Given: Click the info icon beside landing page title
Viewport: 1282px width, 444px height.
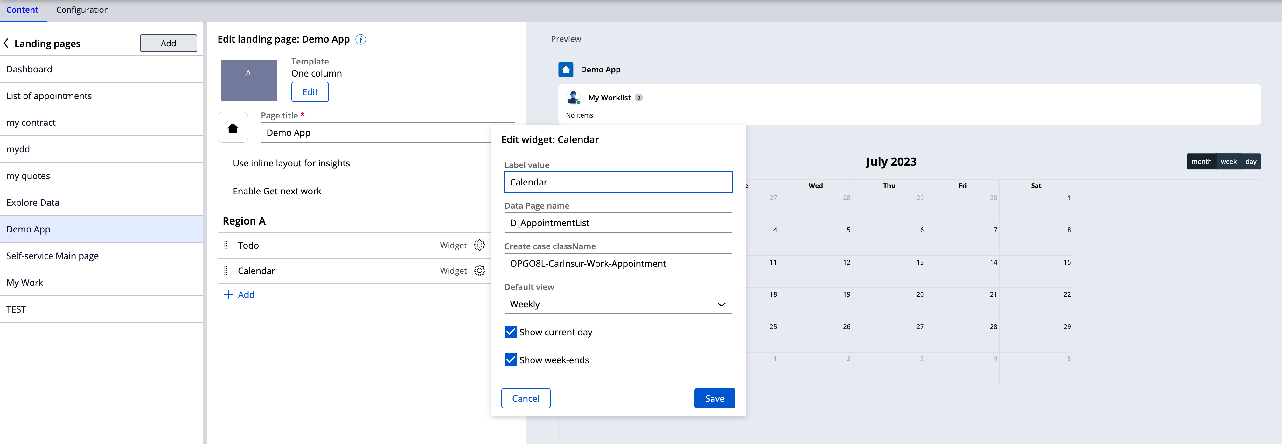Looking at the screenshot, I should tap(361, 40).
